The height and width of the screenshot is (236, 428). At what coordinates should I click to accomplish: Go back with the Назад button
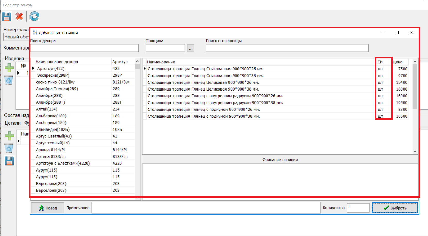(48, 208)
